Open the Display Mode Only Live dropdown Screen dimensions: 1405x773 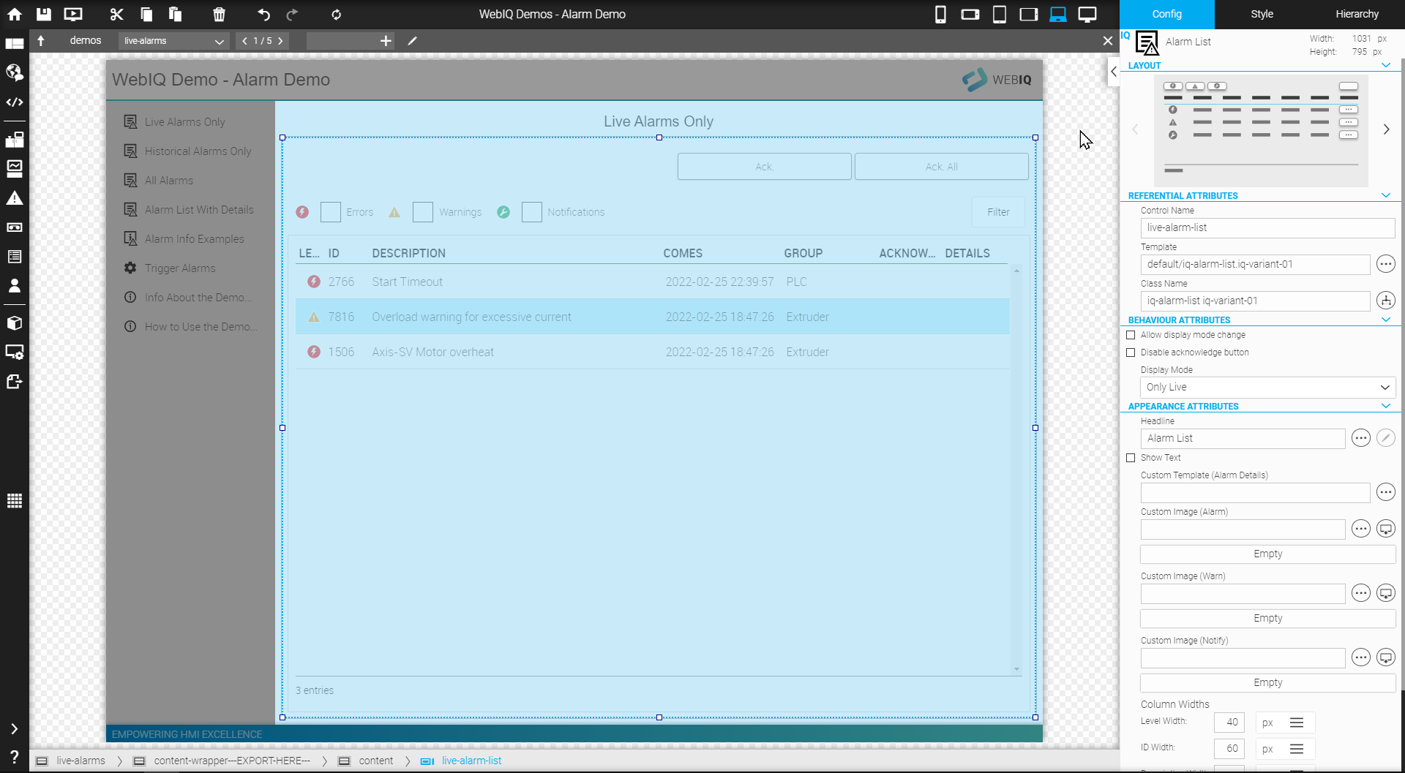pyautogui.click(x=1267, y=387)
